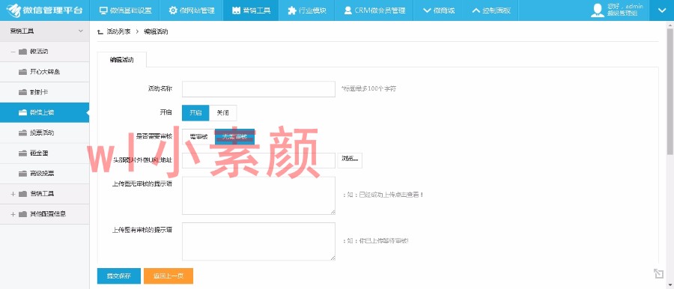Click the folder icon beside 砸金蛋
Image resolution: width=674 pixels, height=289 pixels.
pyautogui.click(x=22, y=153)
